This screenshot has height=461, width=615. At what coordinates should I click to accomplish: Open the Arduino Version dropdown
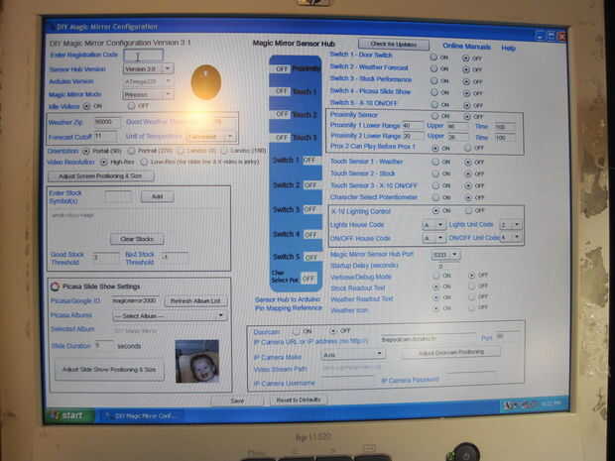coord(148,81)
